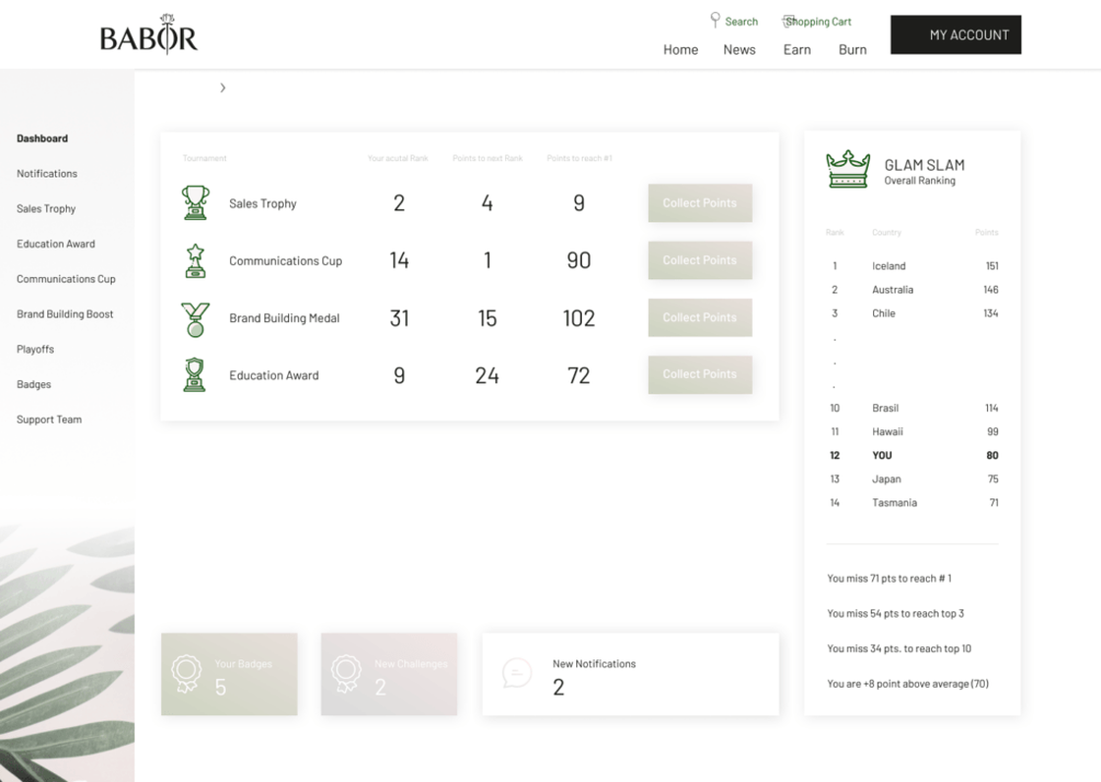Click the Sales Trophy tournament name
1101x782 pixels.
tap(262, 203)
